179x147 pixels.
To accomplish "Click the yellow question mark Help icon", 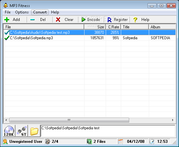I will 135,20.
